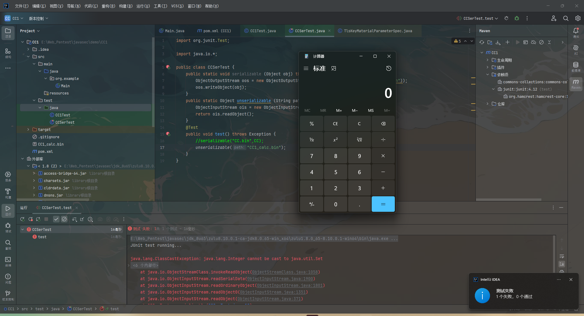
Task: Reload all Maven projects
Action: coord(482,42)
